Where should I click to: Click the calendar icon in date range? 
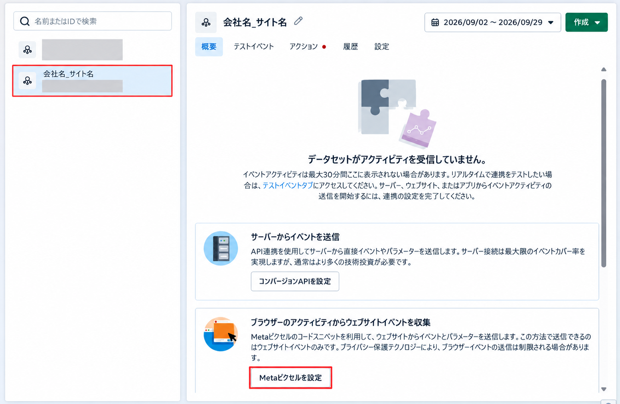(x=435, y=22)
